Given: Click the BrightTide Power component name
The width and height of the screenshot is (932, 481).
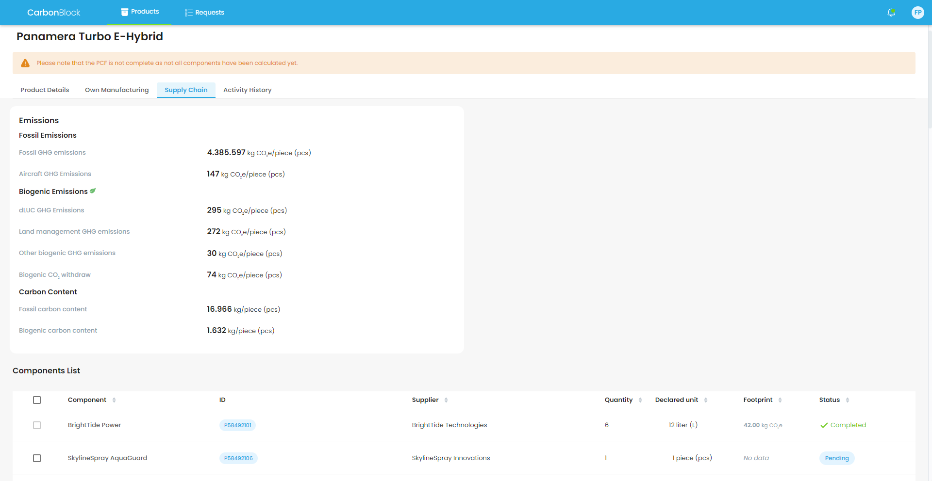Looking at the screenshot, I should [x=94, y=425].
